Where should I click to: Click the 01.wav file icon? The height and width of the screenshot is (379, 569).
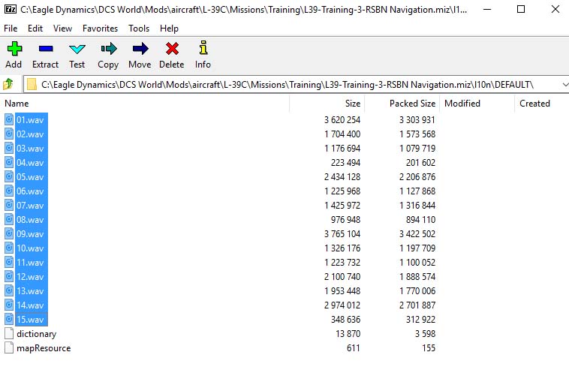tap(9, 119)
